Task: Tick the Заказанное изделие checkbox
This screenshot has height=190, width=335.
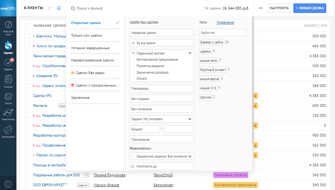Action: [x=133, y=156]
